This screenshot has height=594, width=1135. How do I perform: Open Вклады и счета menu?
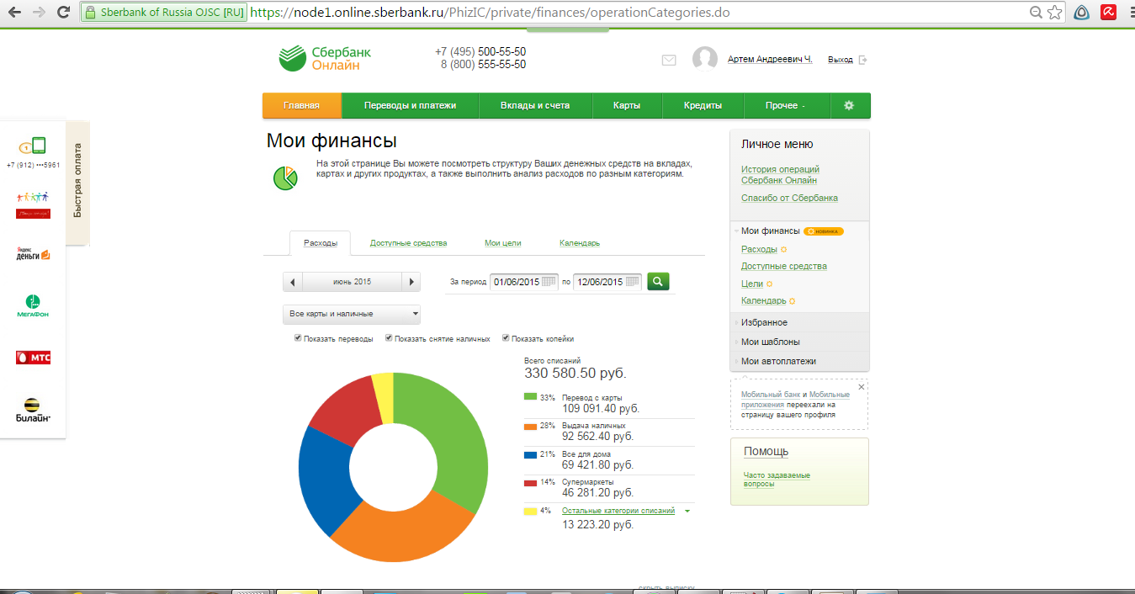coord(535,106)
